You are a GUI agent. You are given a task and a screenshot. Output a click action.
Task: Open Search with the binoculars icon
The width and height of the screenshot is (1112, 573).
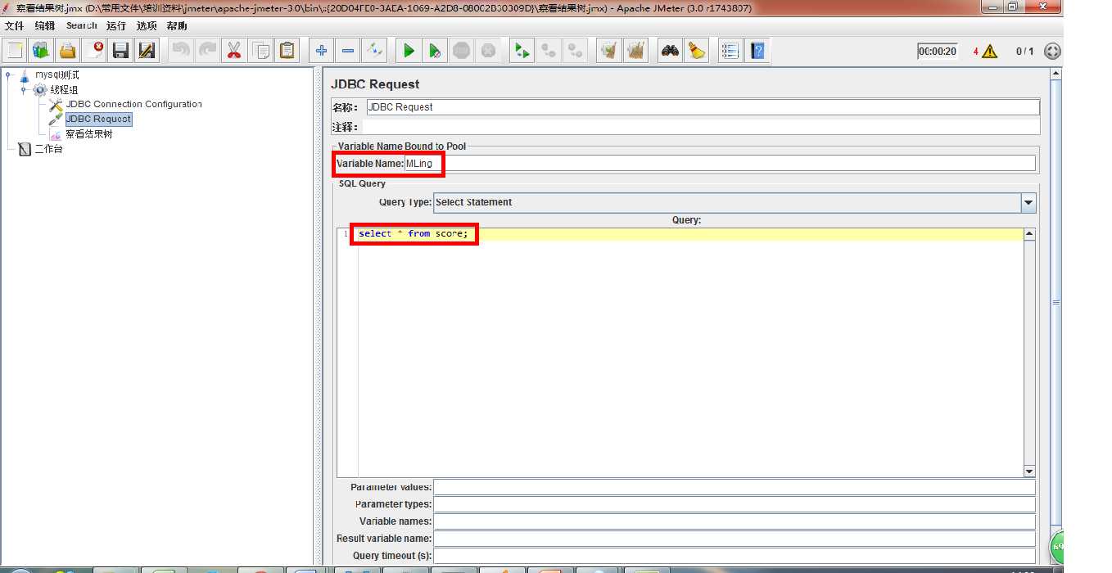click(670, 51)
